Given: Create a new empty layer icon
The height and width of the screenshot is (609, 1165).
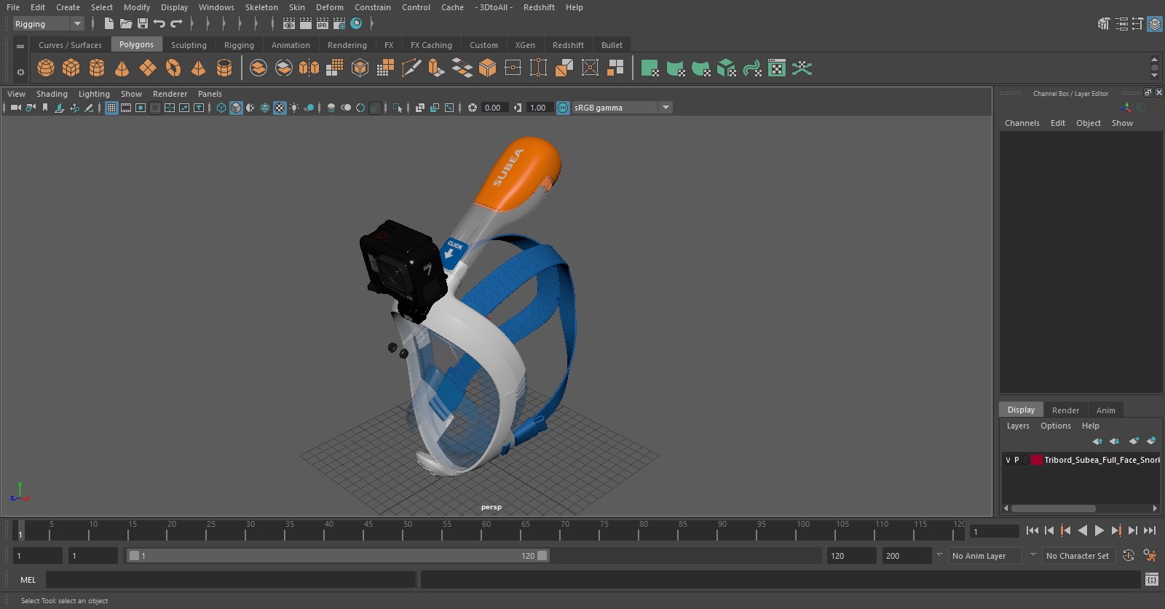Looking at the screenshot, I should pyautogui.click(x=1134, y=441).
